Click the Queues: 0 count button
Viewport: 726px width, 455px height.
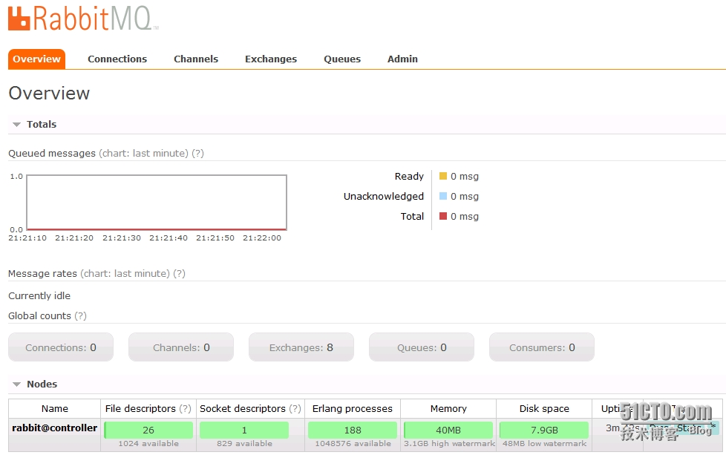click(422, 347)
